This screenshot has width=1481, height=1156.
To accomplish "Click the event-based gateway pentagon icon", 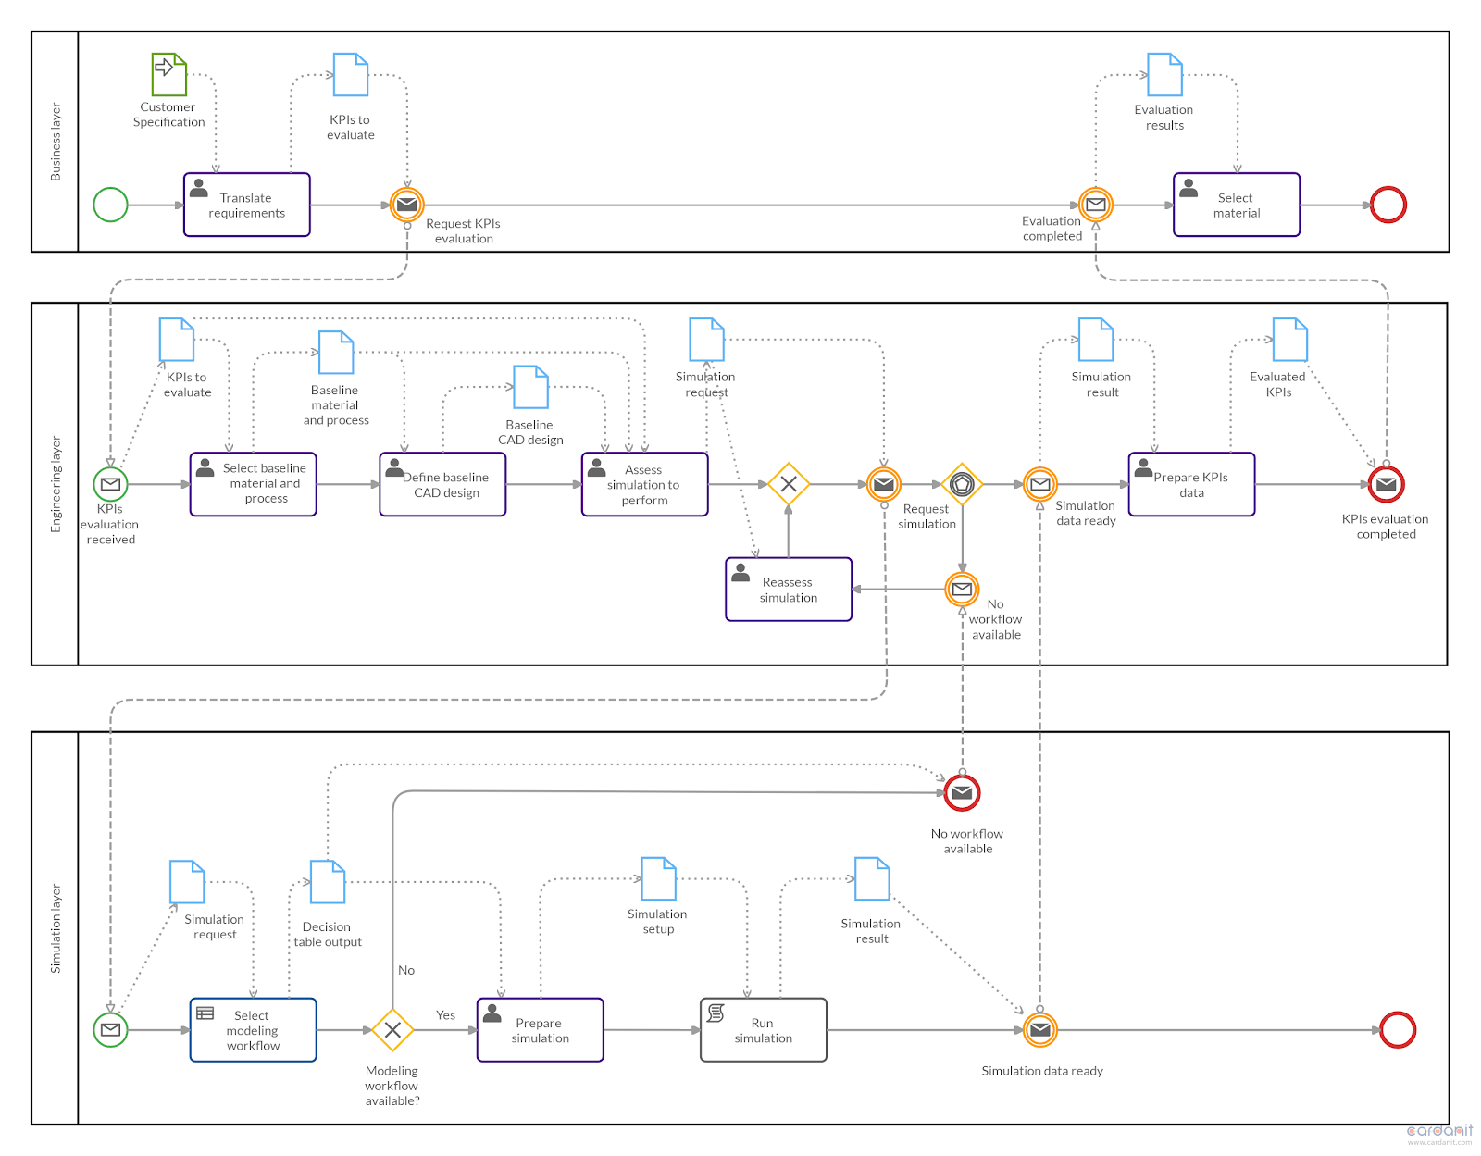I will 963,484.
